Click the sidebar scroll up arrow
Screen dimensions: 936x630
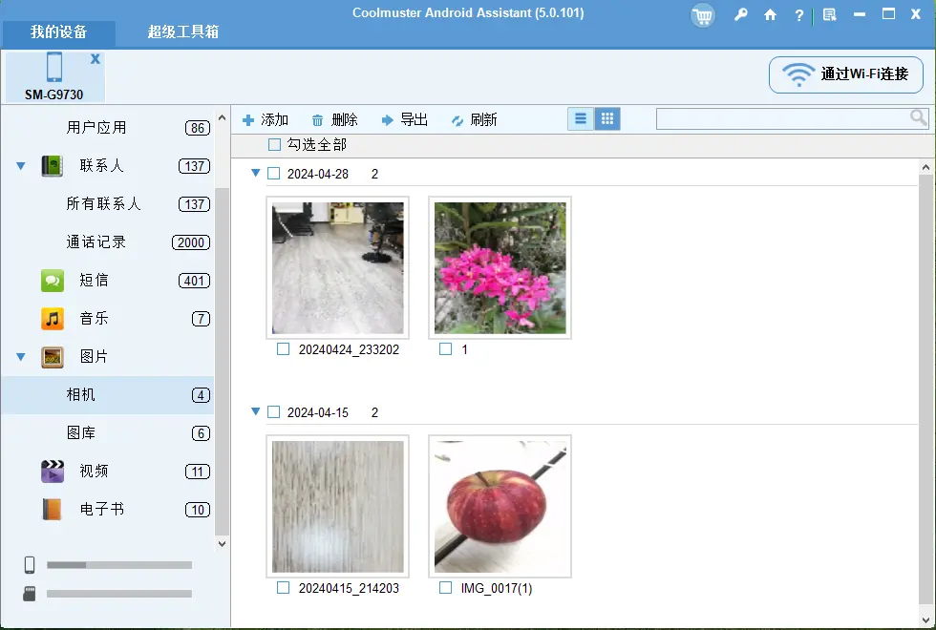(x=222, y=118)
